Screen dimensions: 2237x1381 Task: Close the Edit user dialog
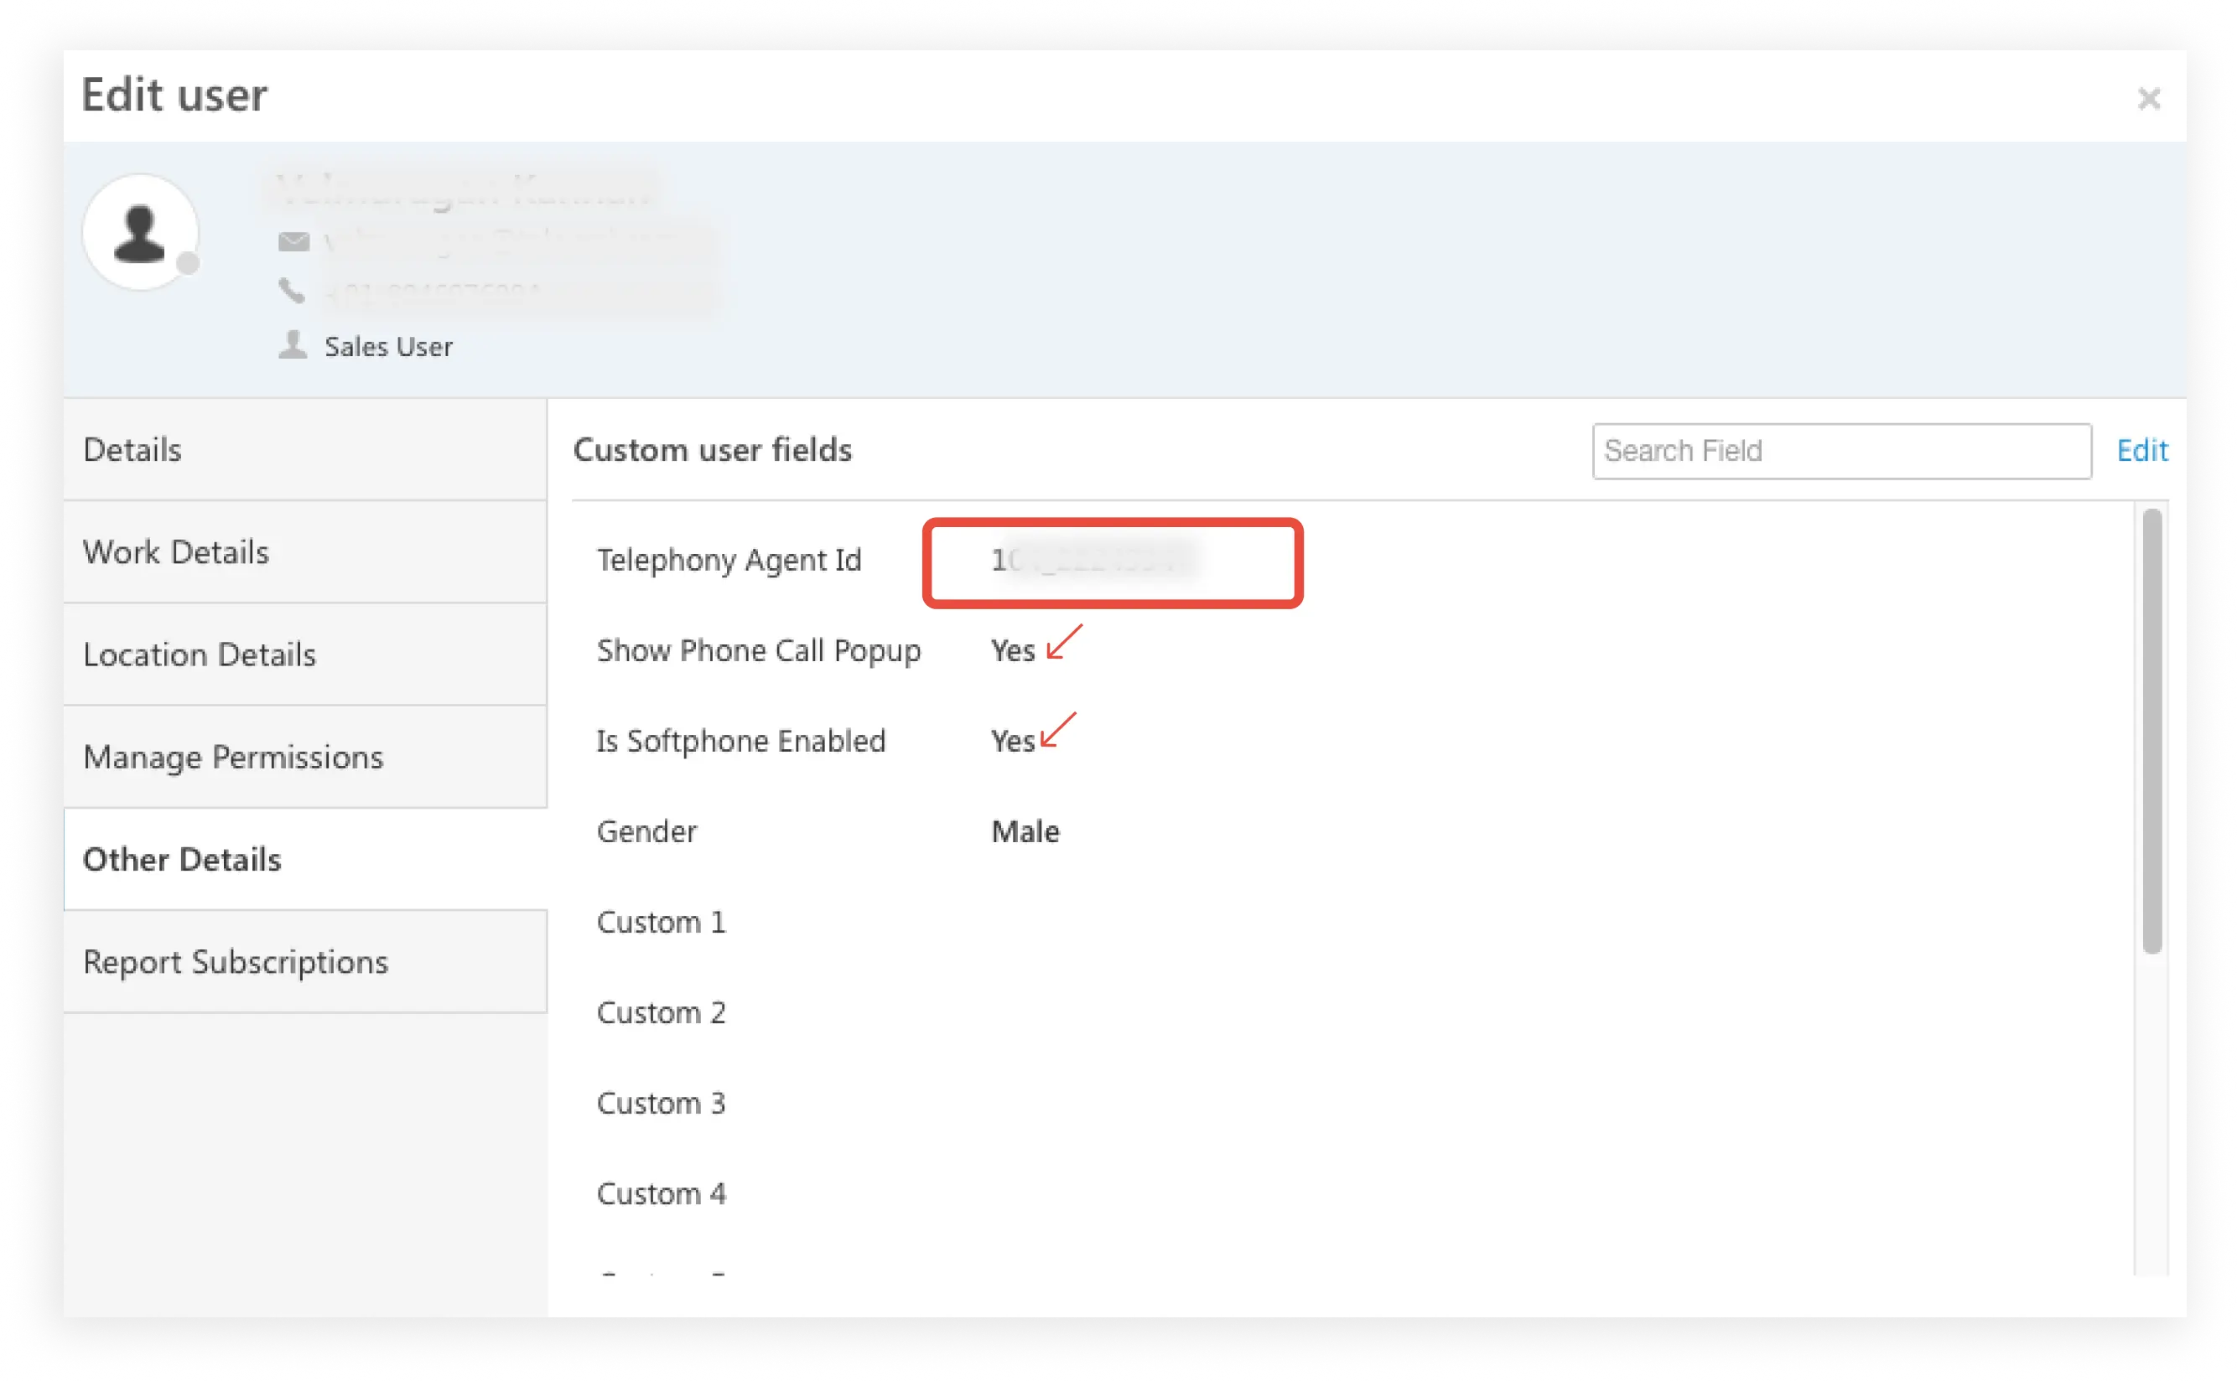pos(2148,98)
